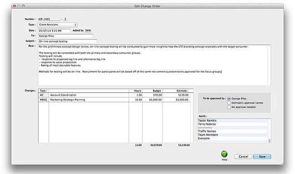Click the Budget column header
This screenshot has height=174, width=295.
pyautogui.click(x=153, y=91)
